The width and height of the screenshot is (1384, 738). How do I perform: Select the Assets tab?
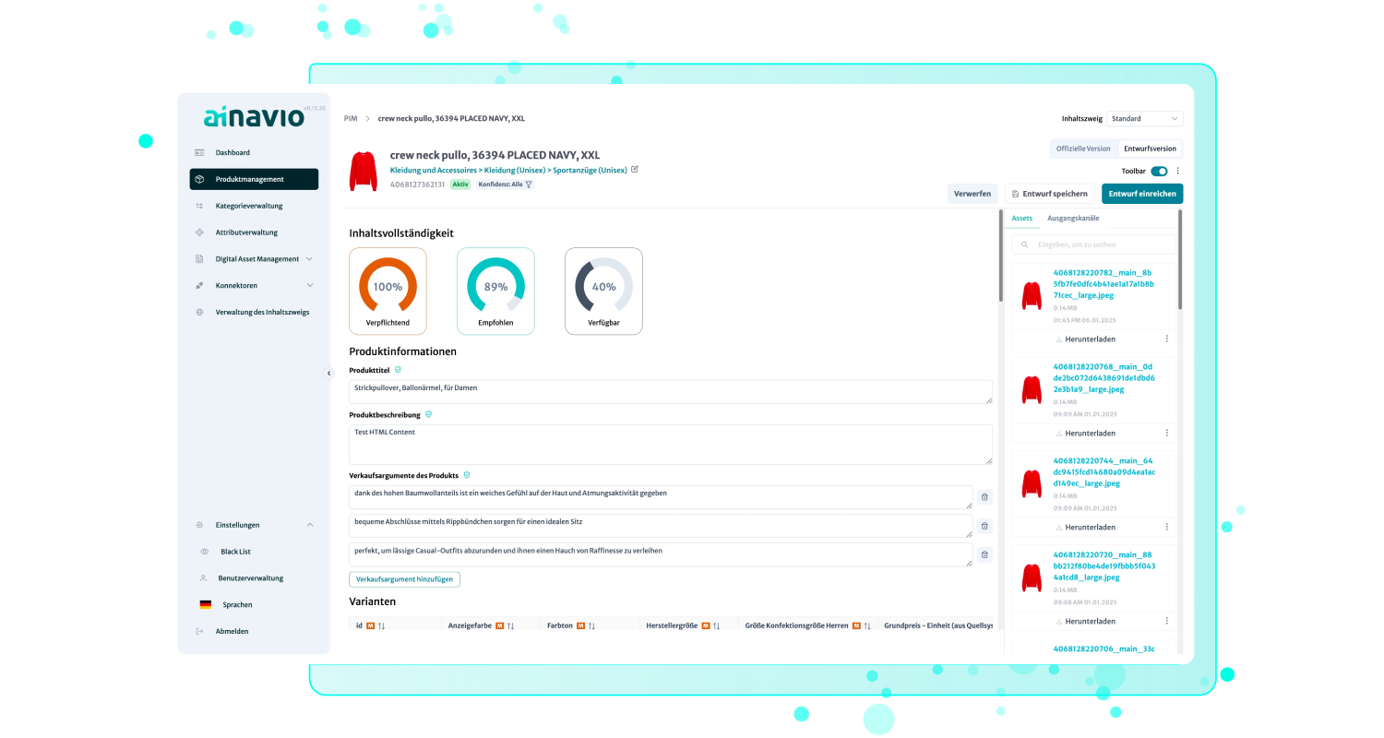[1022, 219]
